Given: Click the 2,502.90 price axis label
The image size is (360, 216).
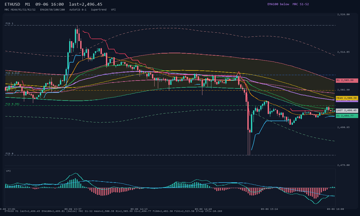Looking at the screenshot, I should (344, 90).
